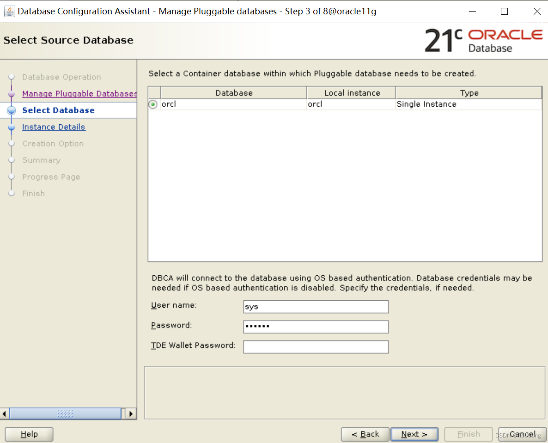Click the Type column header
The width and height of the screenshot is (548, 443).
469,93
